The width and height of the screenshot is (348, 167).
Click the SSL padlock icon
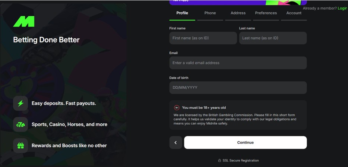pos(219,161)
